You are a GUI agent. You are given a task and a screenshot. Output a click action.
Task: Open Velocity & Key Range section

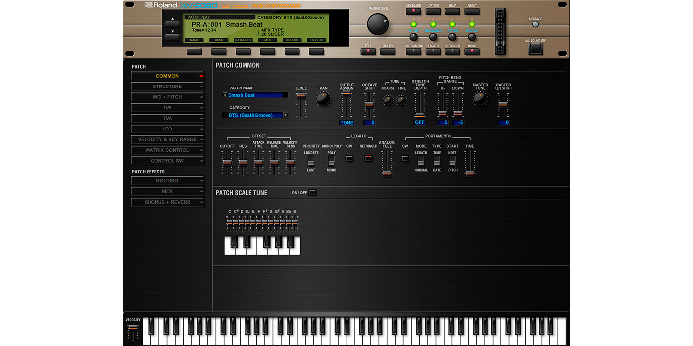[167, 140]
